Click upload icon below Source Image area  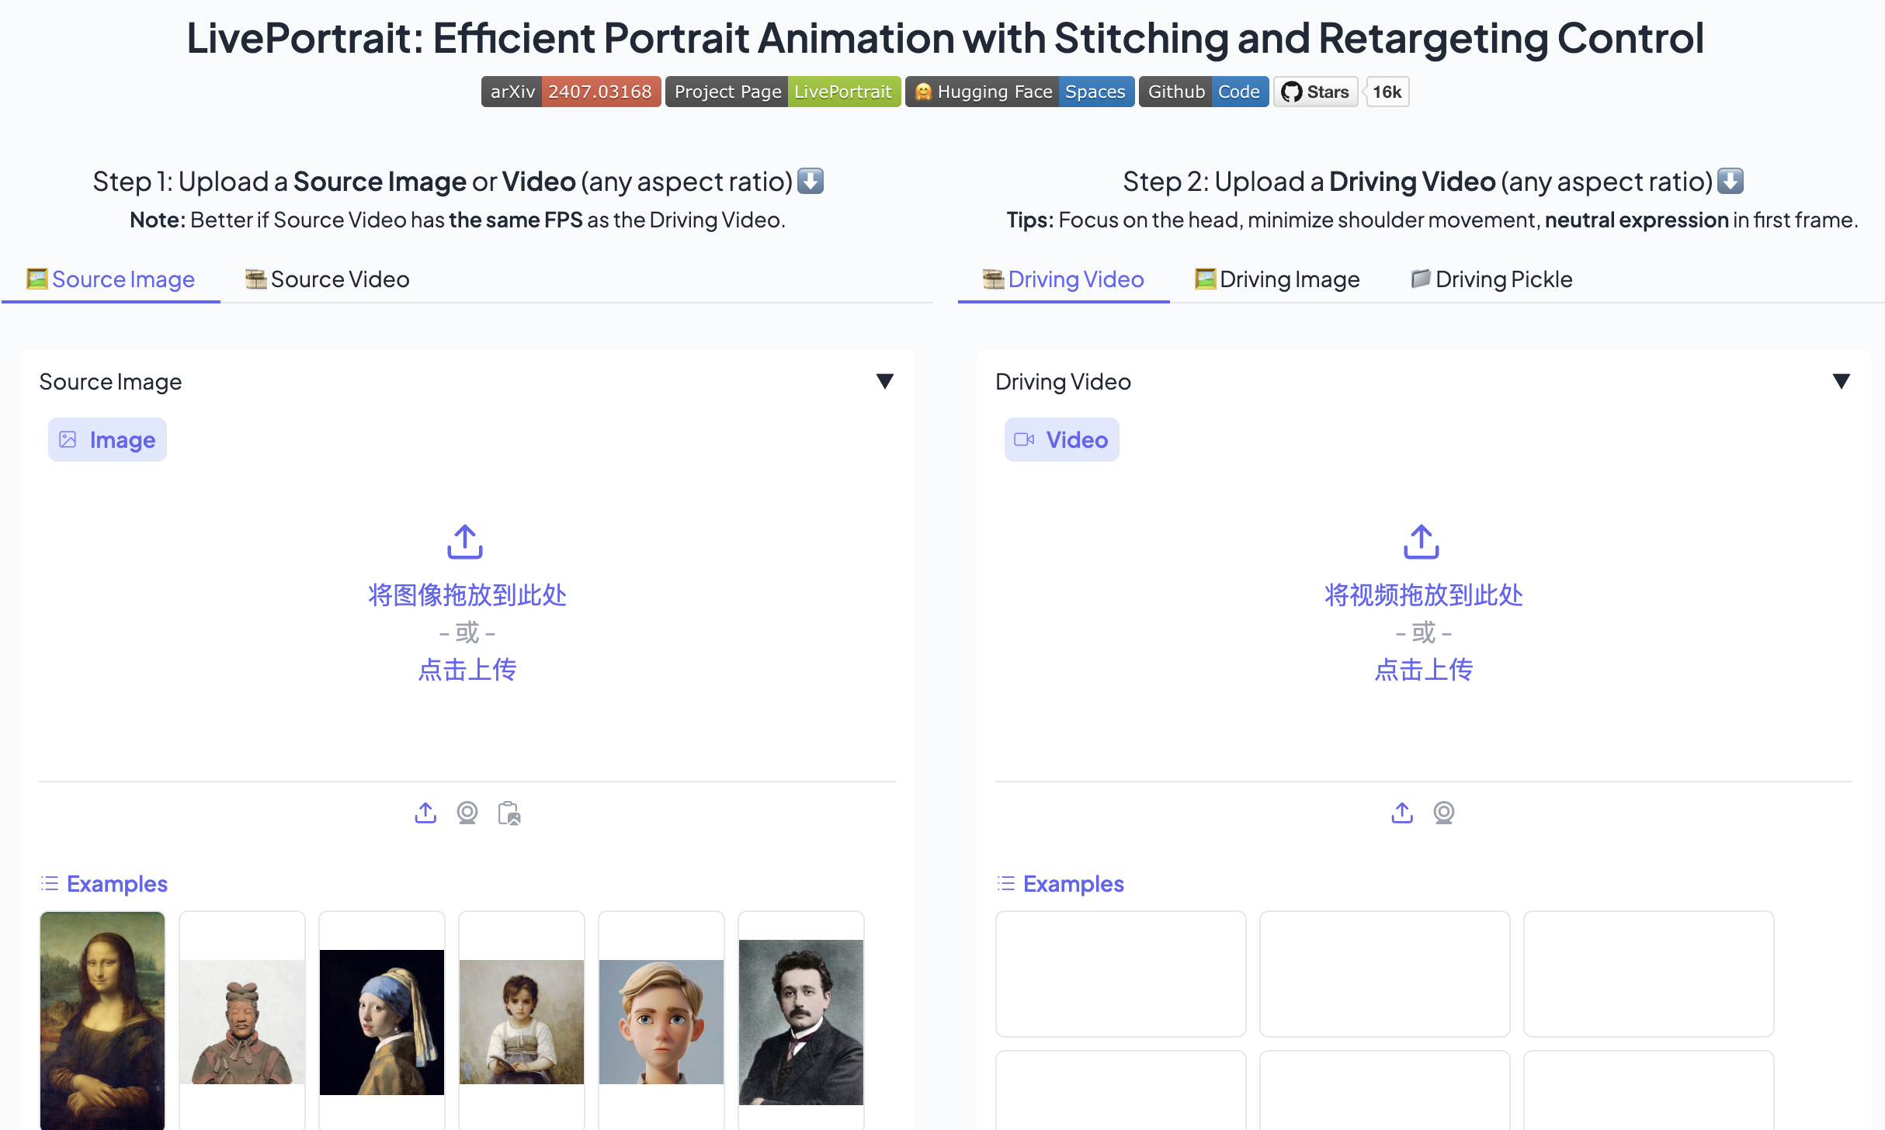425,813
